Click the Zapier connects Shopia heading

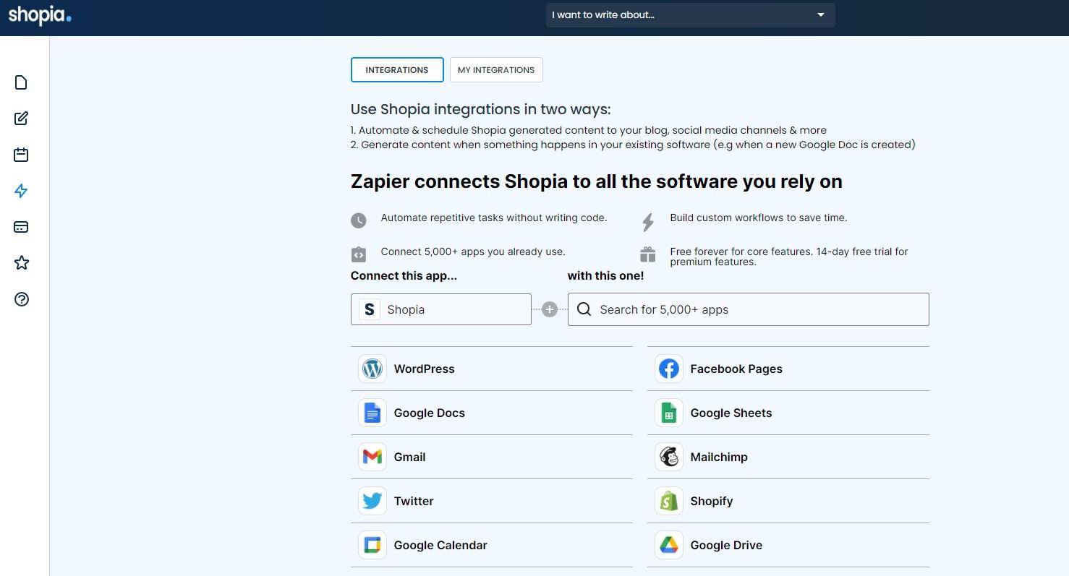pos(597,181)
